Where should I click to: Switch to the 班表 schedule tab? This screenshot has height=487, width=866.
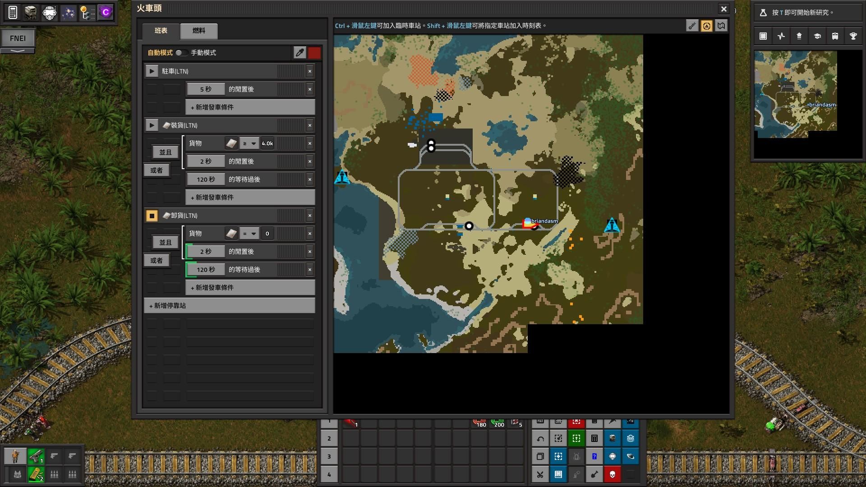pos(161,31)
